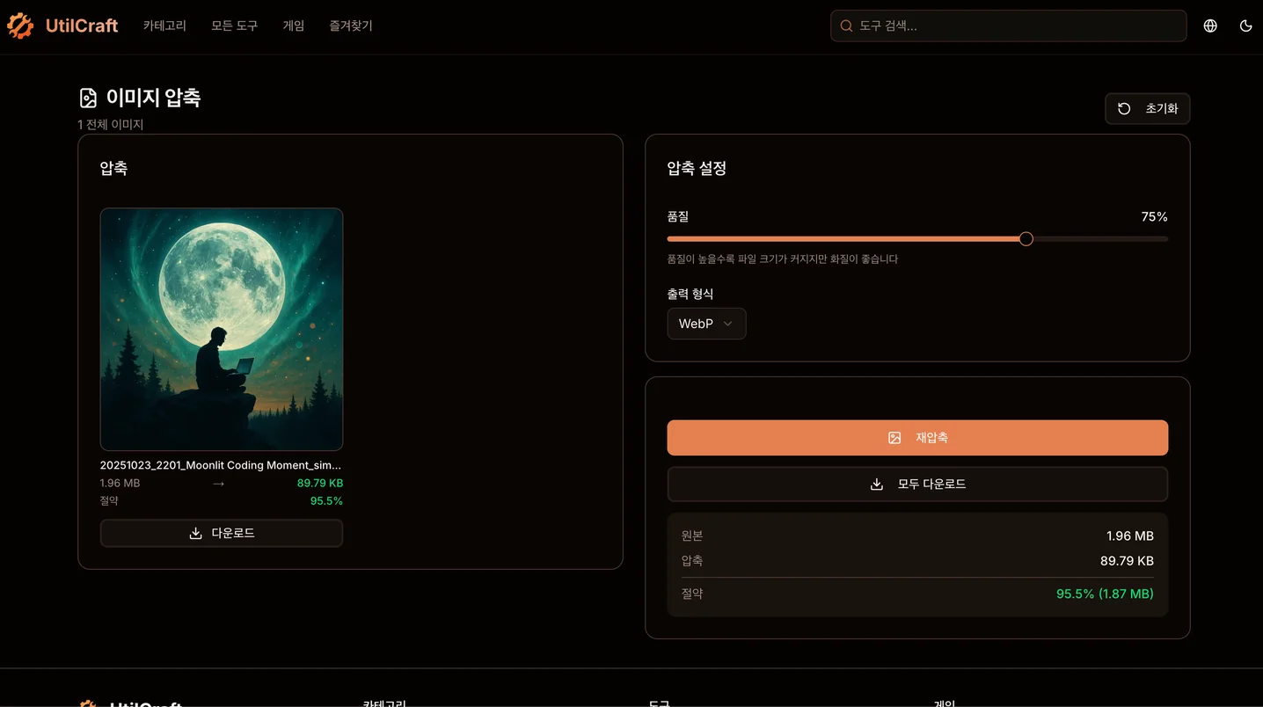Click the image file icon beside 이미지 압축
Viewport: 1263px width, 707px height.
pyautogui.click(x=88, y=98)
